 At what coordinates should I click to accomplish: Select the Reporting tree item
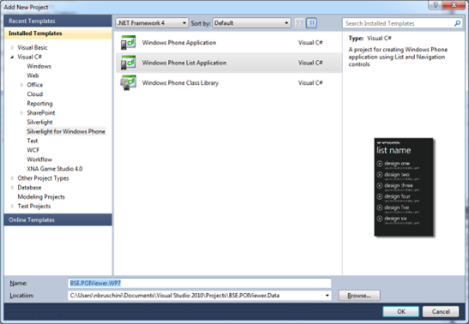pyautogui.click(x=39, y=104)
